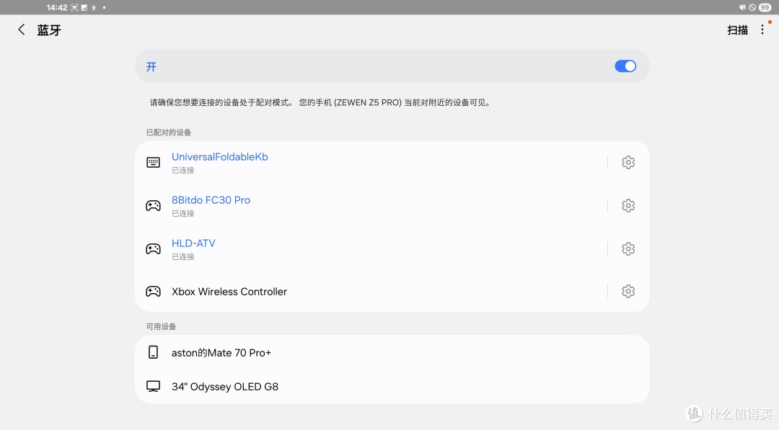Click the 可用设备 section header
Image resolution: width=779 pixels, height=430 pixels.
pos(161,326)
